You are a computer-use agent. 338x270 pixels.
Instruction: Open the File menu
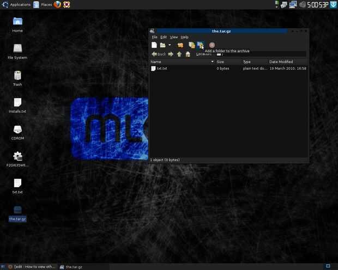click(x=155, y=37)
